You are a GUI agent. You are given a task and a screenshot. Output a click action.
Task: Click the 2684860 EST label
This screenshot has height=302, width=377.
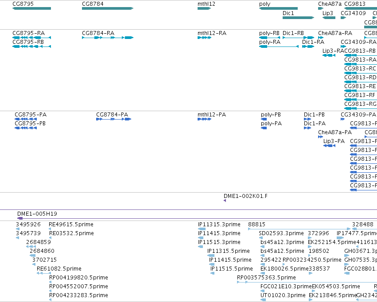coord(42,251)
